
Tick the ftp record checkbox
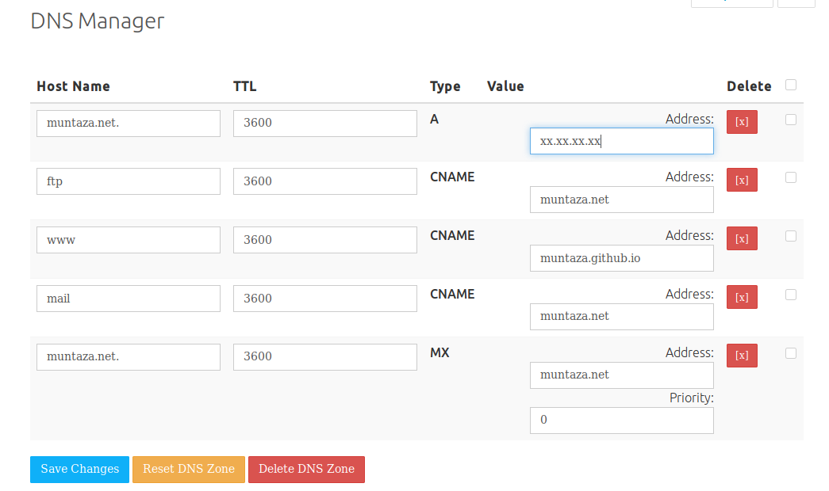[791, 177]
